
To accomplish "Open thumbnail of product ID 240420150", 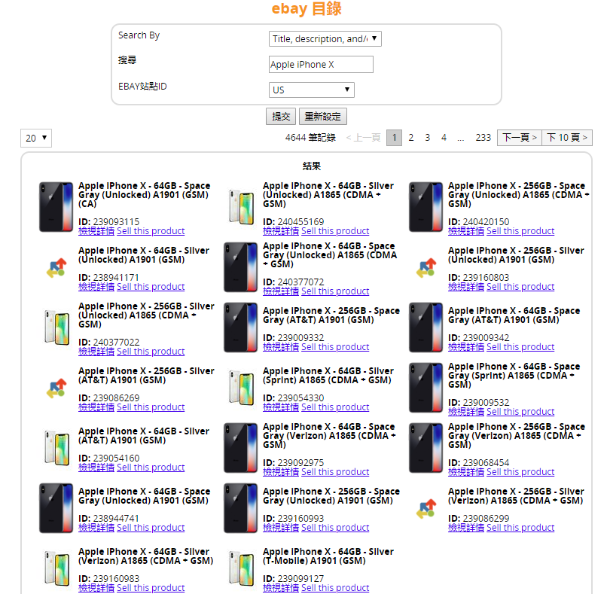I will point(426,207).
